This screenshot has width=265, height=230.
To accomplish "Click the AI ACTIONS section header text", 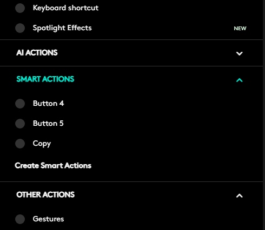I will (x=37, y=53).
